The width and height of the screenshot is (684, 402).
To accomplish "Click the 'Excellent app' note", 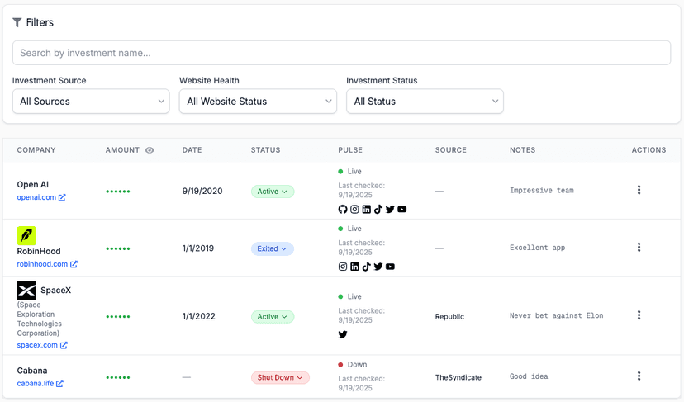I will (x=538, y=248).
